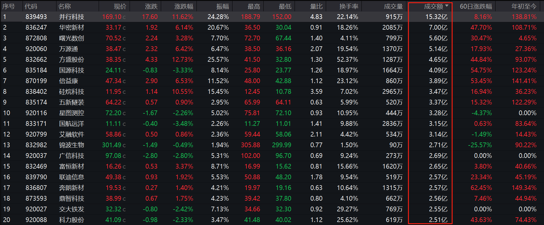The image size is (544, 225).
Task: Sort by 量比 column header
Action: (316, 6)
